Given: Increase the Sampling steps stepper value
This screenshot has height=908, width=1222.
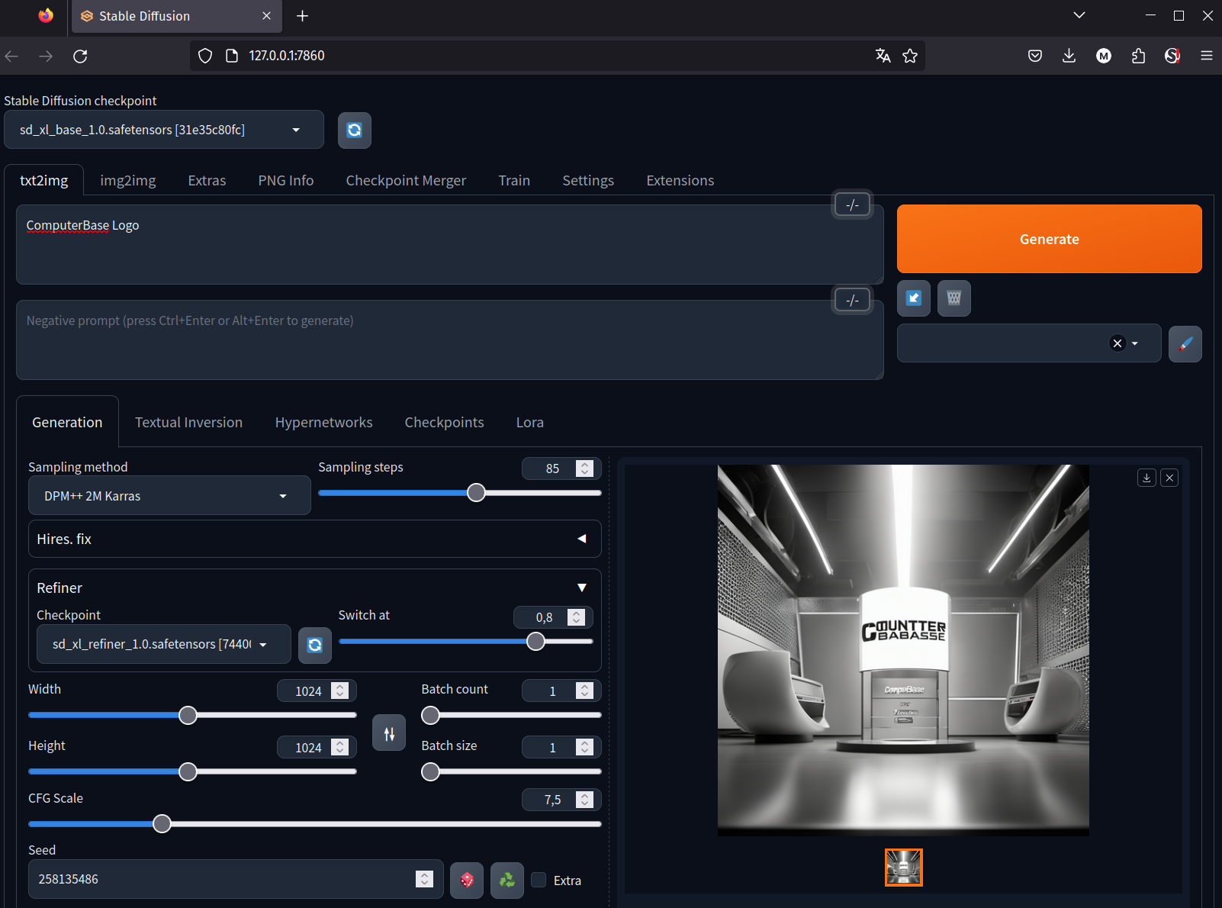Looking at the screenshot, I should tap(585, 465).
